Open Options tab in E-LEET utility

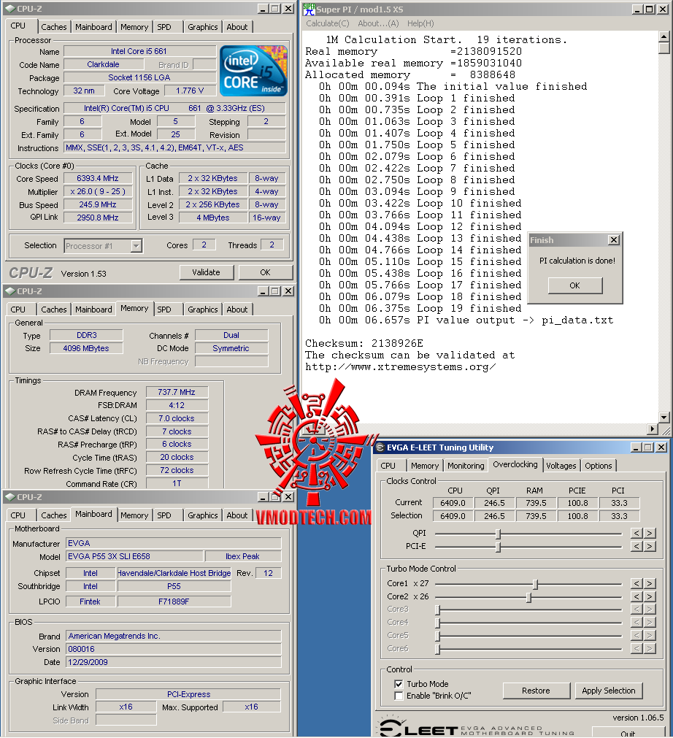598,466
